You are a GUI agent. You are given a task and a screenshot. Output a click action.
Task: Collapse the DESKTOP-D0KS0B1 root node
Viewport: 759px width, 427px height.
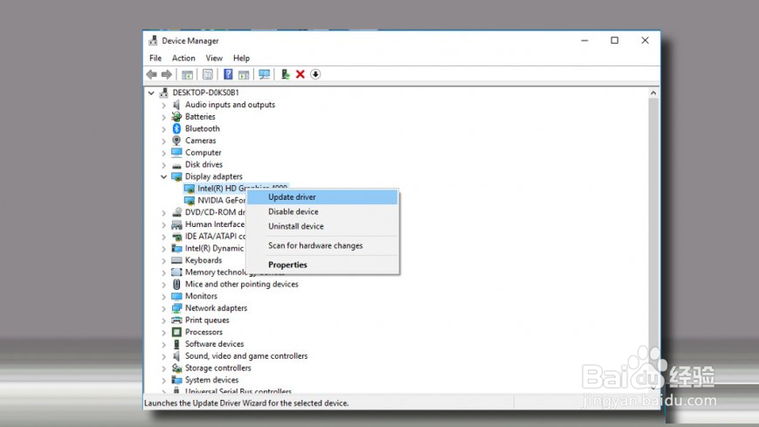click(x=151, y=93)
